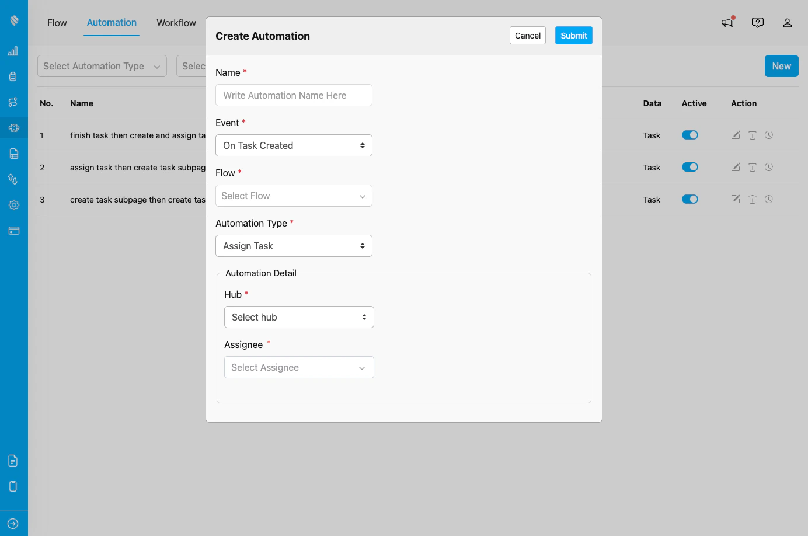Open the flow routing icon in sidebar
The image size is (808, 536).
pos(13,102)
